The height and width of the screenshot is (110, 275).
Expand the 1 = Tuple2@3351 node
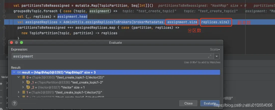[18, 92]
